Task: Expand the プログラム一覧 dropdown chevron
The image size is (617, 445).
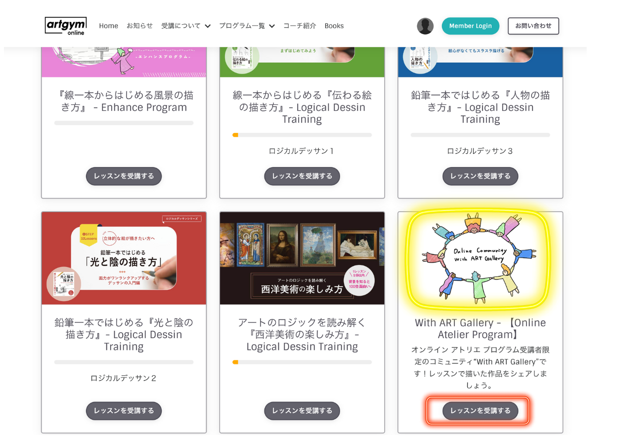Action: pos(272,26)
